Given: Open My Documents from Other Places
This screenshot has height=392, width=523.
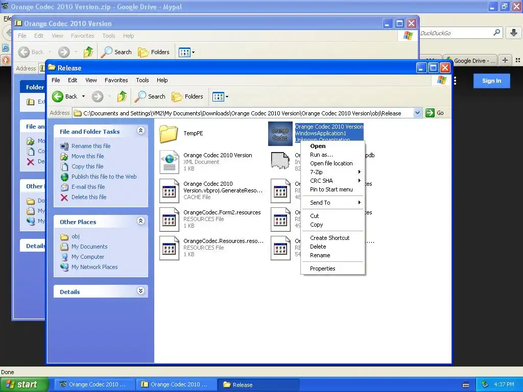Looking at the screenshot, I should pos(89,247).
